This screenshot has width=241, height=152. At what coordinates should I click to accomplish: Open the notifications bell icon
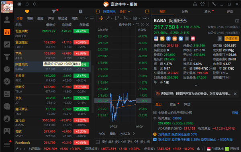[x=27, y=4]
